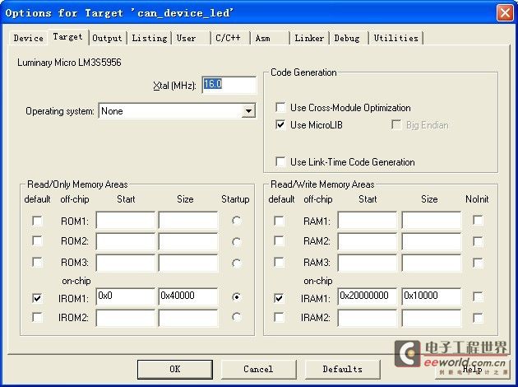This screenshot has width=518, height=387.
Task: Enable Use Cross-Module Optimization
Action: tap(280, 107)
